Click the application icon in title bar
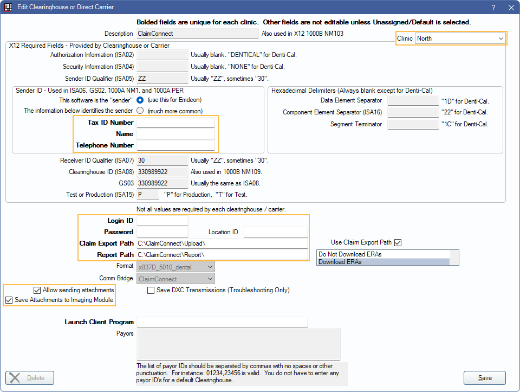This screenshot has height=392, width=520. pyautogui.click(x=8, y=8)
